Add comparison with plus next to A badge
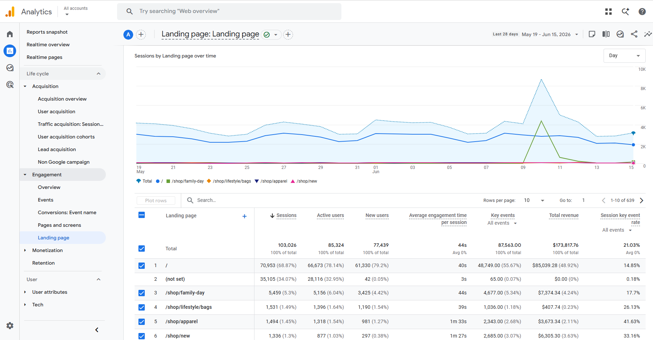653x340 pixels. 141,34
